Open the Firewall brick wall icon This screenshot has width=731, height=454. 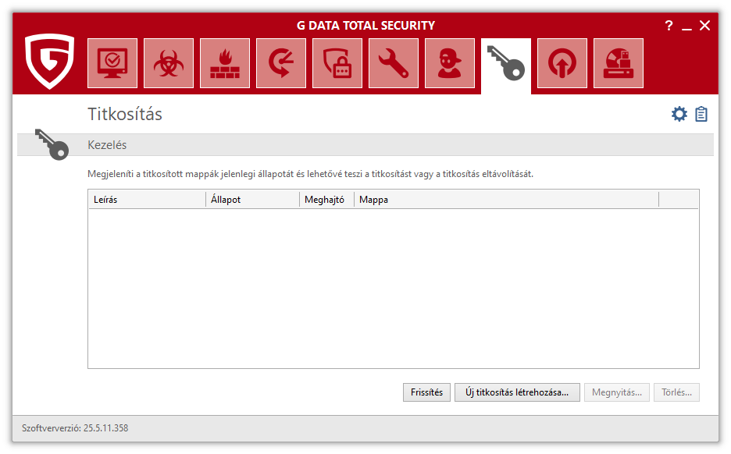tap(225, 63)
